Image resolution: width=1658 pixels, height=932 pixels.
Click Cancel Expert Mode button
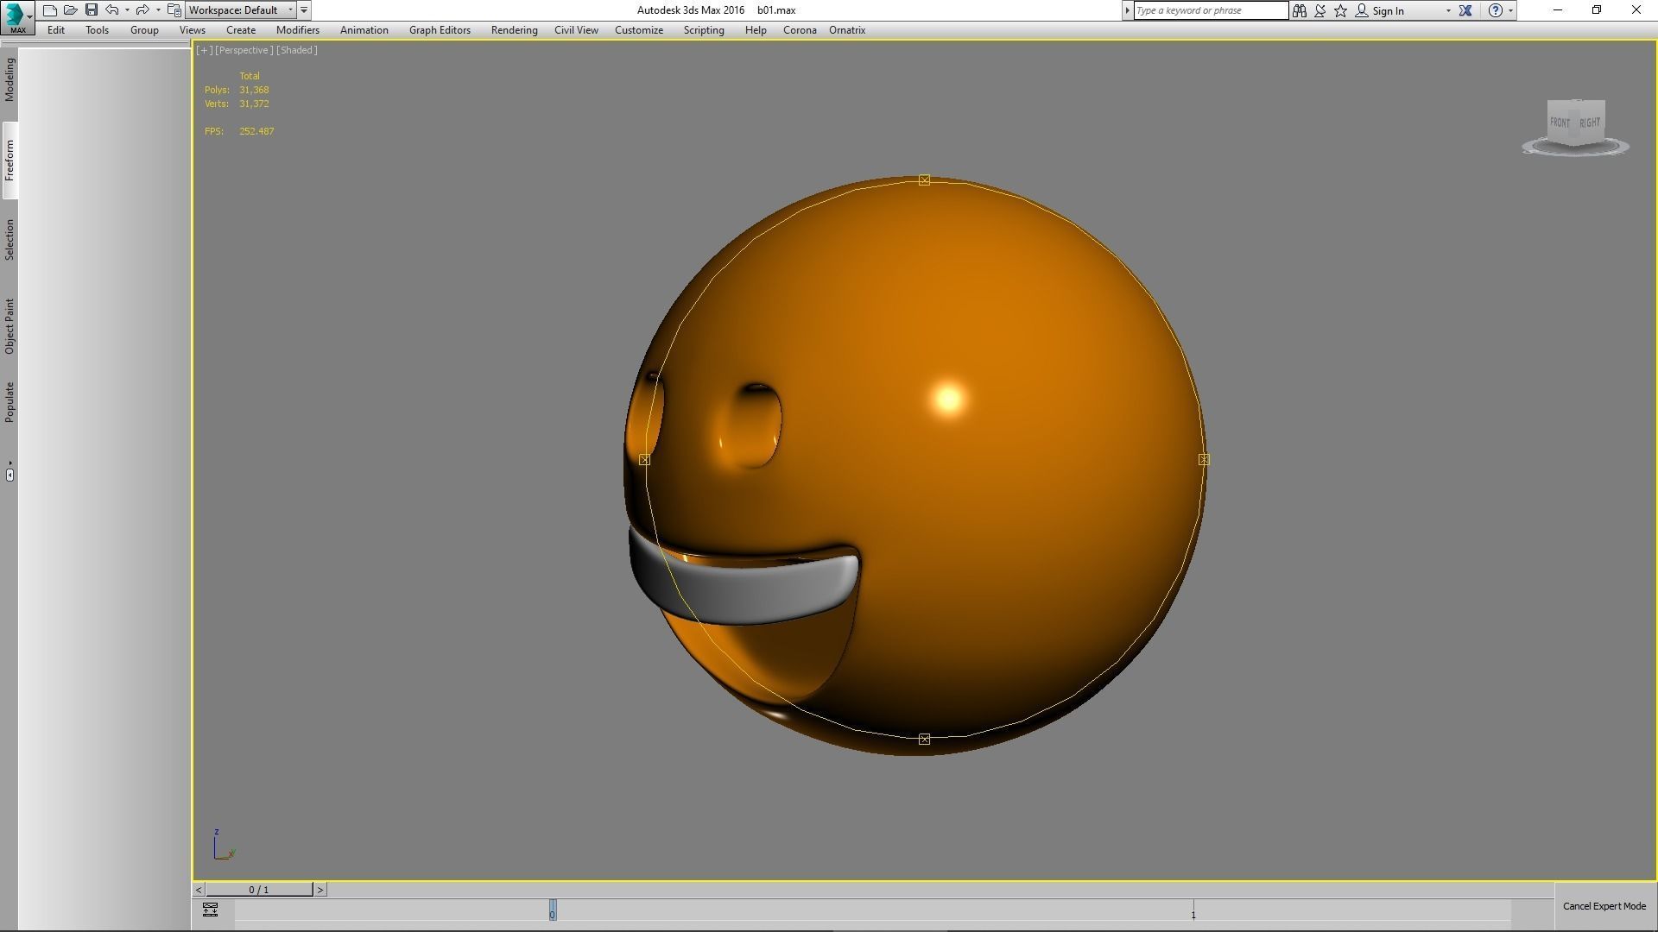[1604, 906]
